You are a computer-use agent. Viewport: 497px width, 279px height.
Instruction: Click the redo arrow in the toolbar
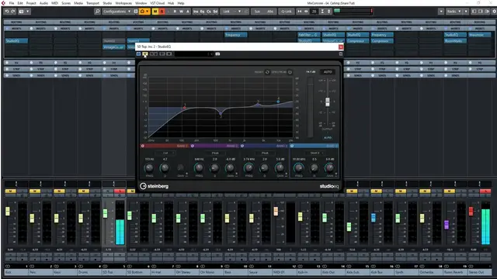(x=13, y=12)
